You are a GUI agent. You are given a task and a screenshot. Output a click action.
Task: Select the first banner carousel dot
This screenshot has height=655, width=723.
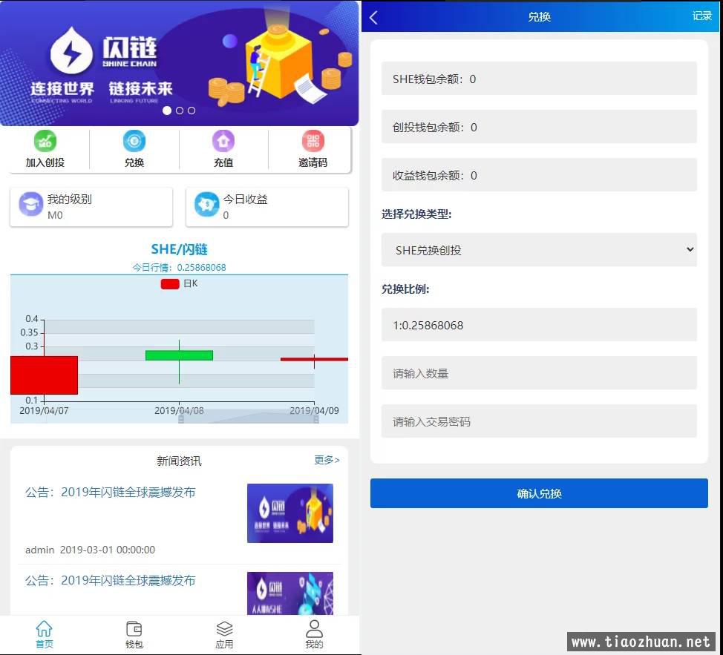167,111
